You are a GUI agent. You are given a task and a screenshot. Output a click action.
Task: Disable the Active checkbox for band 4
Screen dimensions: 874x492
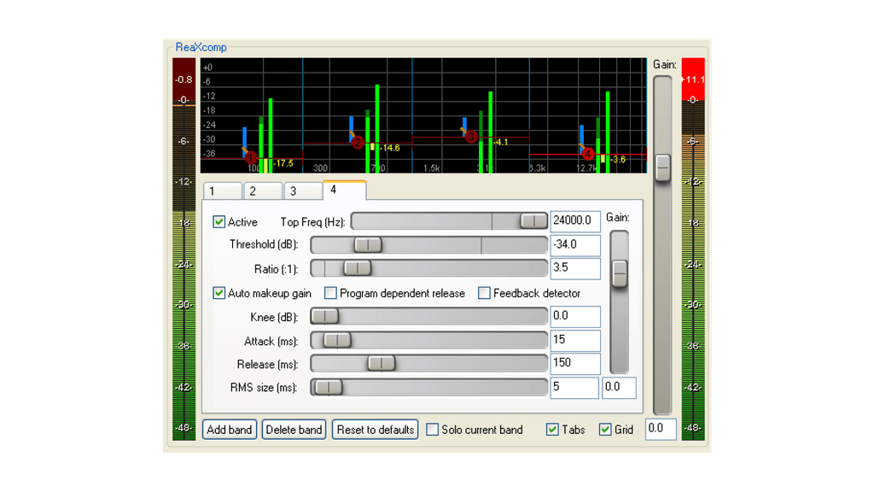219,222
